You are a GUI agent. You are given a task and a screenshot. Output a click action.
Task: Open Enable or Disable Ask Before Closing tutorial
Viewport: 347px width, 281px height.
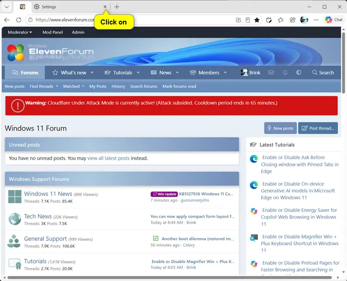(300, 164)
